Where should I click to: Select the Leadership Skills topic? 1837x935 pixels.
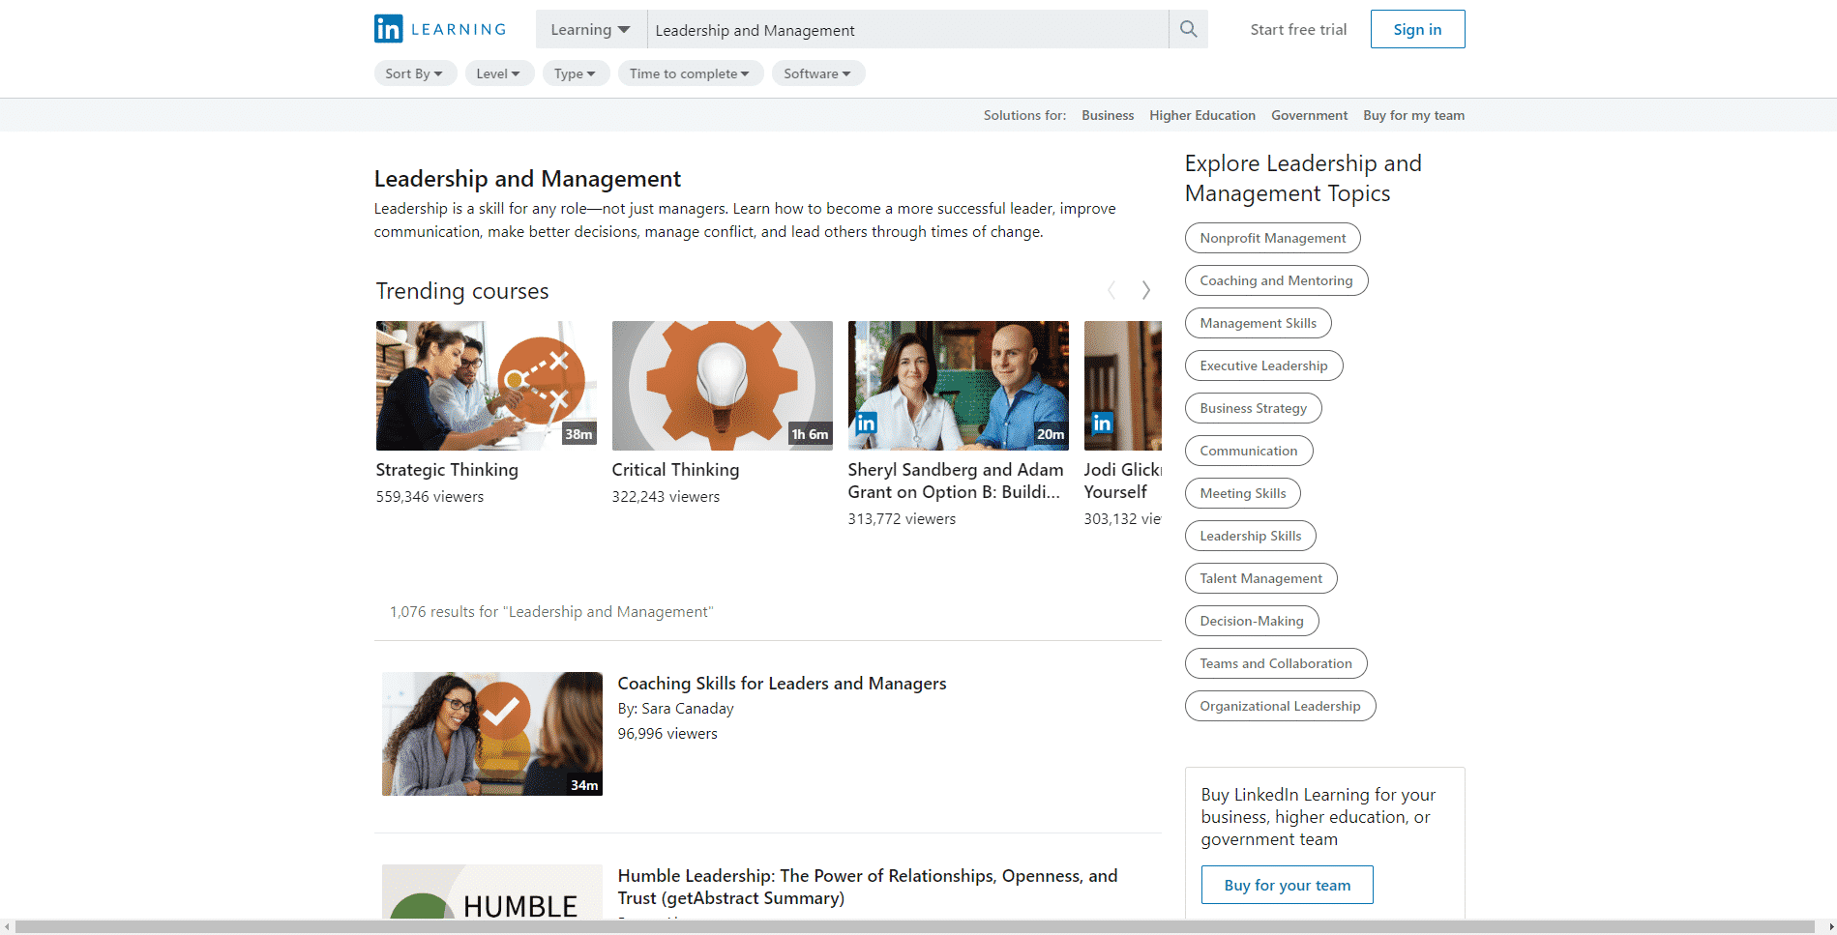click(x=1251, y=536)
